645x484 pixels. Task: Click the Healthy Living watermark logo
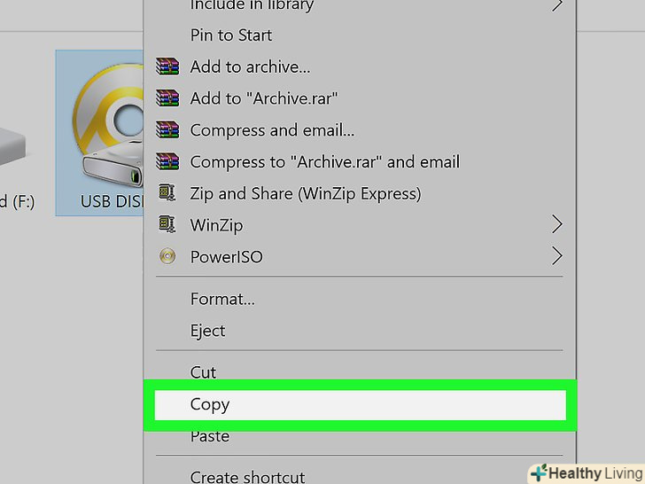coord(584,472)
